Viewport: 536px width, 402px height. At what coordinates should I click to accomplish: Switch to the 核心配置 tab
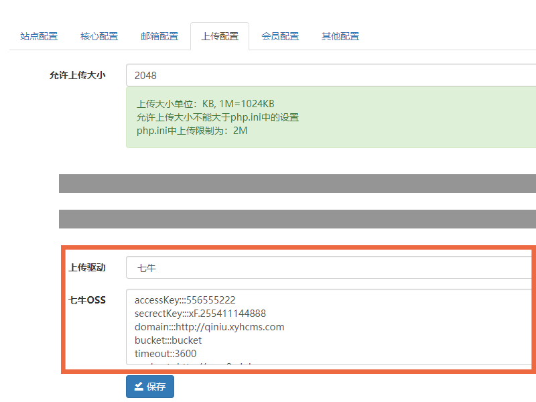coord(99,36)
